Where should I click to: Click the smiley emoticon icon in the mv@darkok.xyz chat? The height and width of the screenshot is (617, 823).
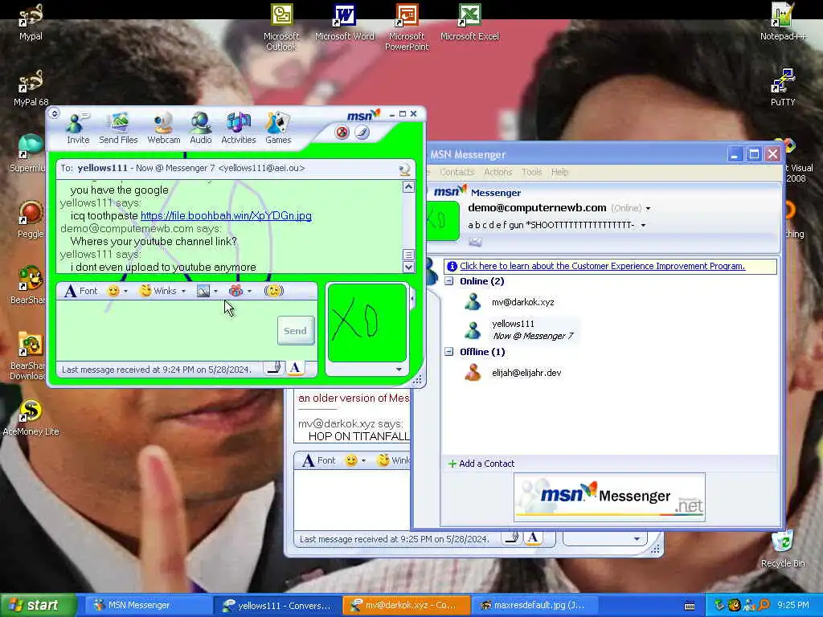click(x=351, y=460)
